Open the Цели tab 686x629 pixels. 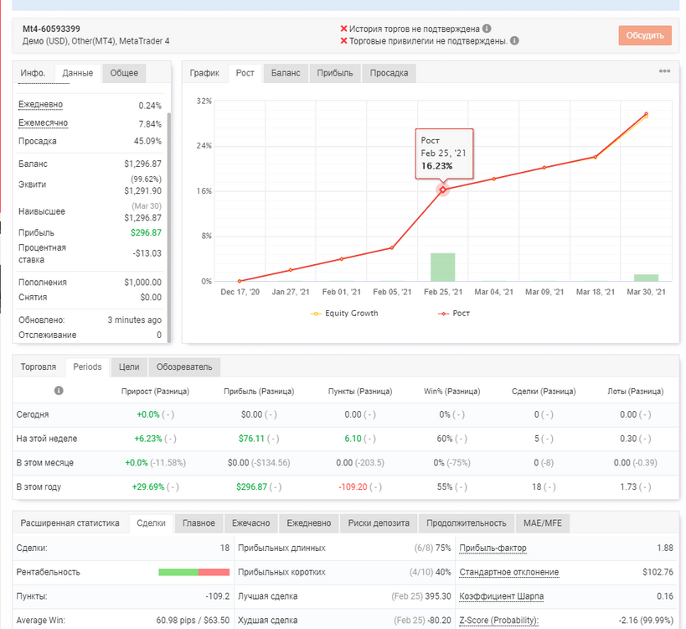[129, 367]
